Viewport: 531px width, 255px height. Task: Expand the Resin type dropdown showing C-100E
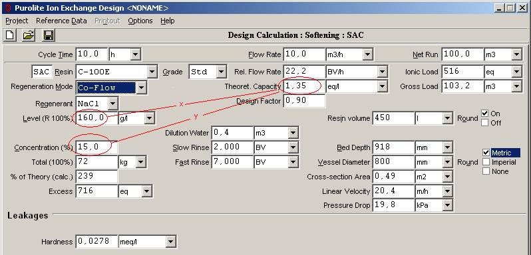[152, 72]
